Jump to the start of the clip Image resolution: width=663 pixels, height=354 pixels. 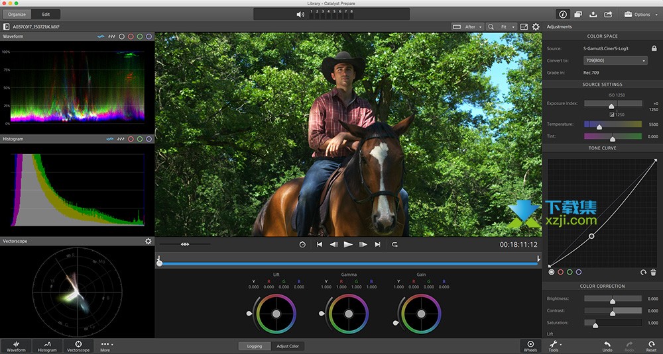(320, 245)
